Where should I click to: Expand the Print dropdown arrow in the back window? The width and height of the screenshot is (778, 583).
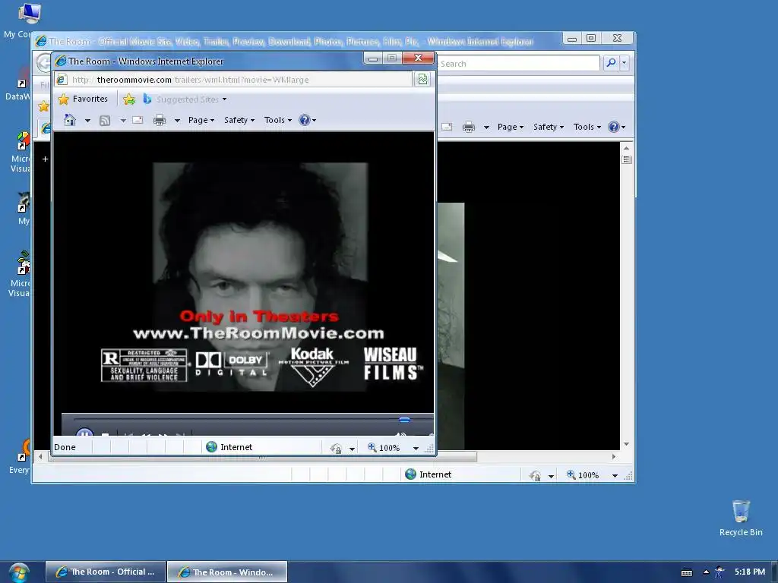(x=486, y=128)
